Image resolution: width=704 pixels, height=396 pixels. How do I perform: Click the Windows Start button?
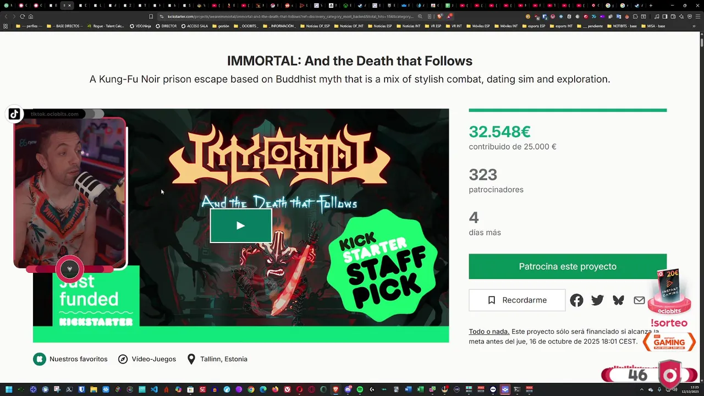[9, 390]
